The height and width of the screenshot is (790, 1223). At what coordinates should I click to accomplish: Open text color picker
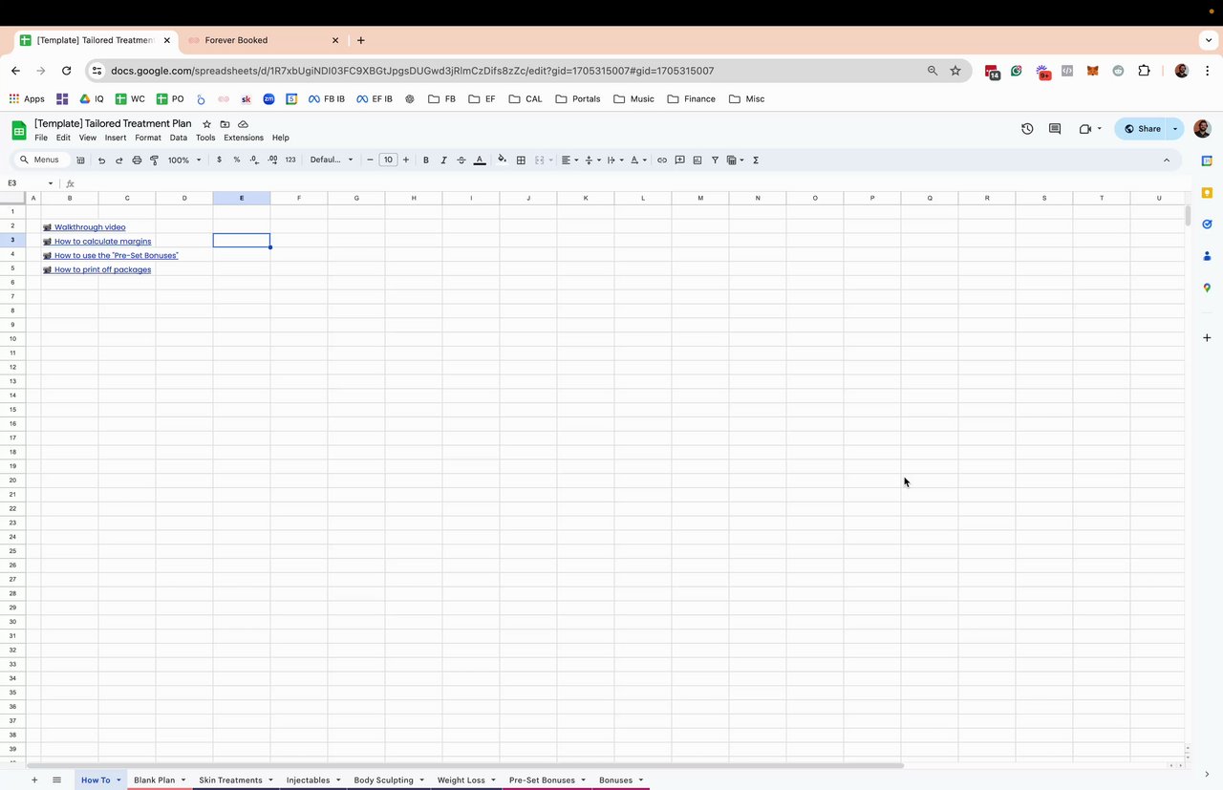click(x=480, y=160)
